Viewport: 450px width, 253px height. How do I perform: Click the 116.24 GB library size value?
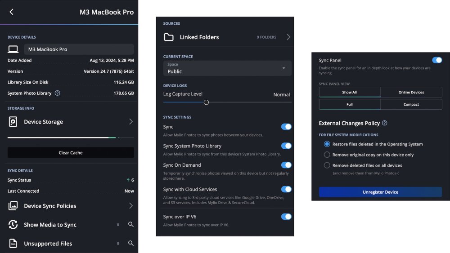pyautogui.click(x=124, y=82)
